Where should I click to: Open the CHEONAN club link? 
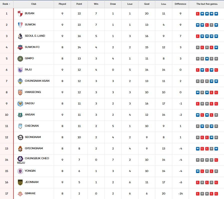click(32, 126)
